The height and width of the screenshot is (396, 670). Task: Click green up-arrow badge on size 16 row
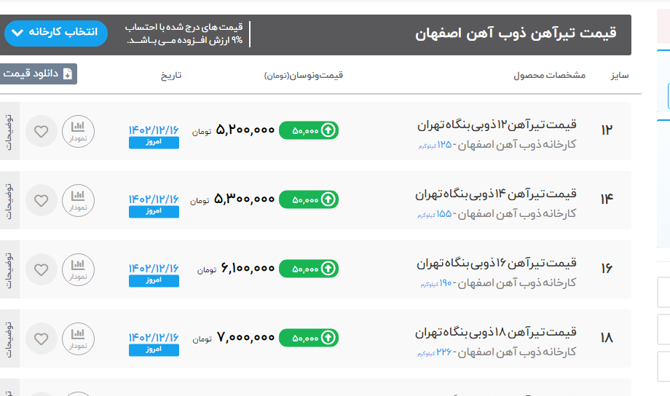click(x=309, y=269)
